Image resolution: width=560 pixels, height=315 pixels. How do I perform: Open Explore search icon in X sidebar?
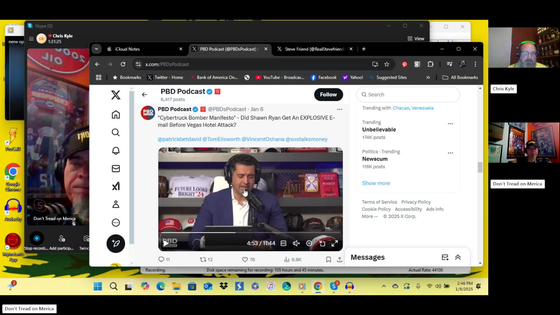[x=115, y=133]
